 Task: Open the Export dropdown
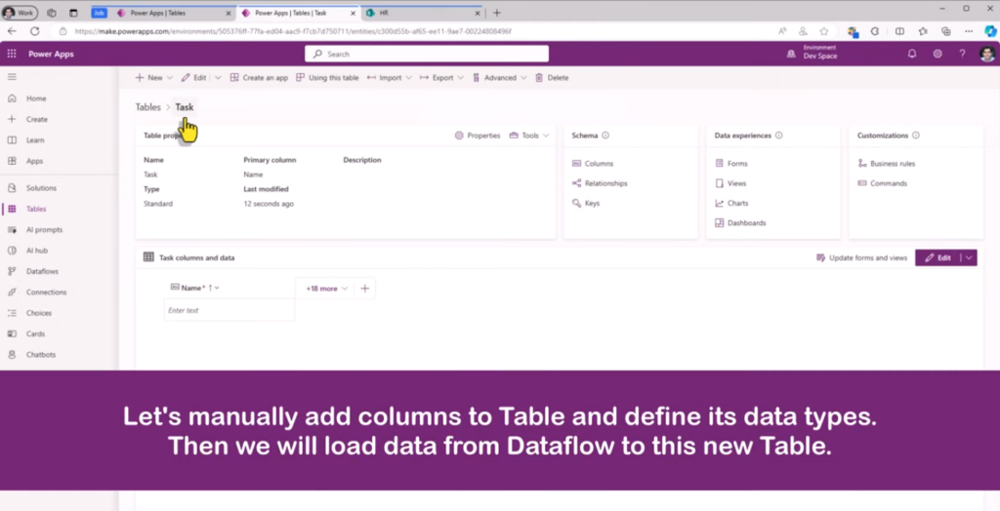(x=441, y=78)
